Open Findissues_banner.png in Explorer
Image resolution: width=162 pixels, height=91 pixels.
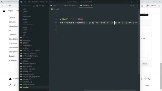pos(30,56)
